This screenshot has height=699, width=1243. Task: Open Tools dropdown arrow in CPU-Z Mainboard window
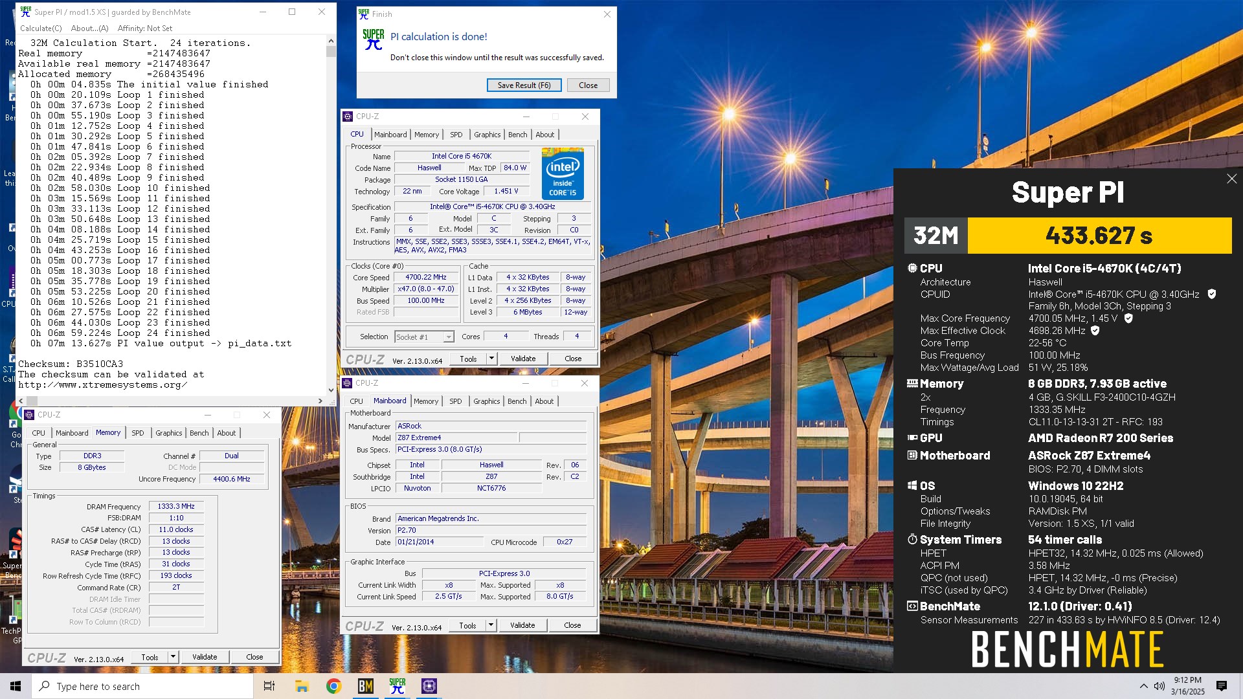[491, 625]
